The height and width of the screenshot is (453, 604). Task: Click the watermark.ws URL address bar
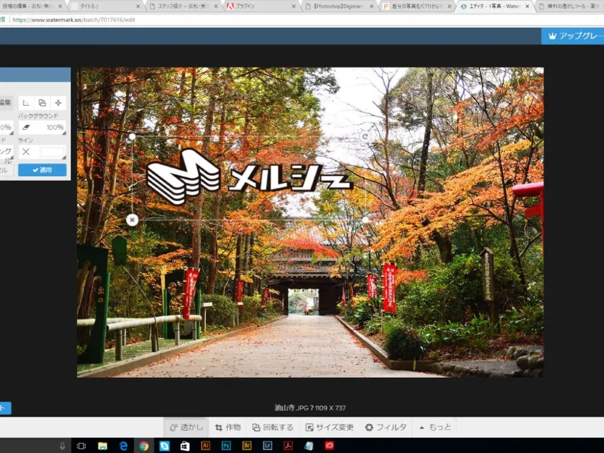point(74,20)
